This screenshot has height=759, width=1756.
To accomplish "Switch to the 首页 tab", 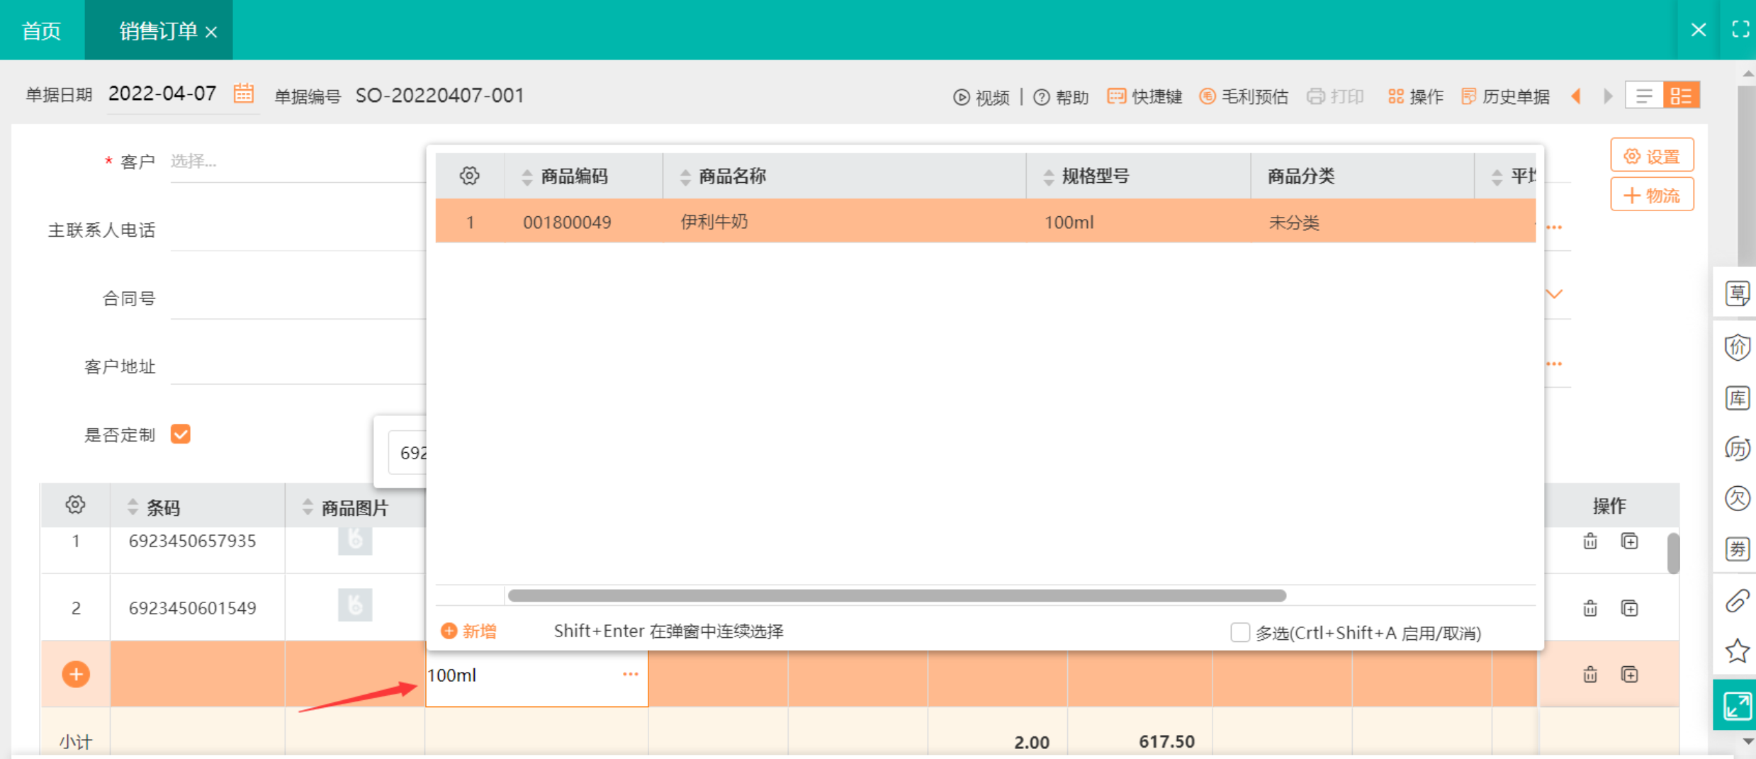I will tap(41, 30).
